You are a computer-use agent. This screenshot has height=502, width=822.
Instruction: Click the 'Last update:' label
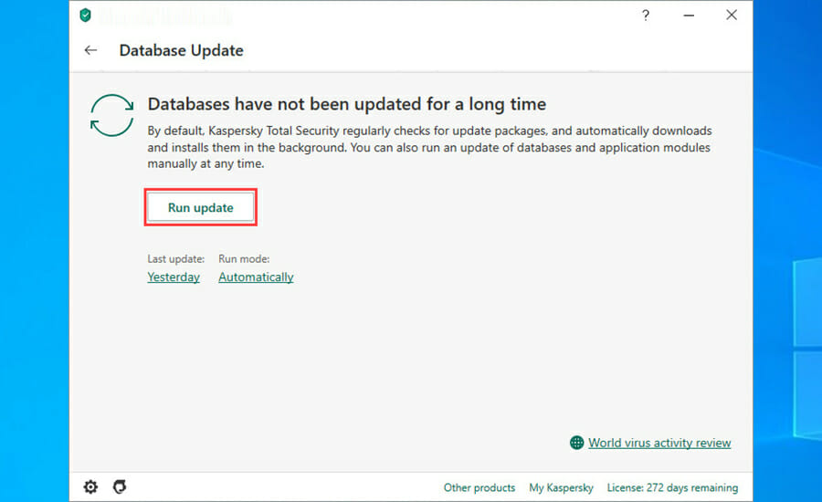click(175, 259)
